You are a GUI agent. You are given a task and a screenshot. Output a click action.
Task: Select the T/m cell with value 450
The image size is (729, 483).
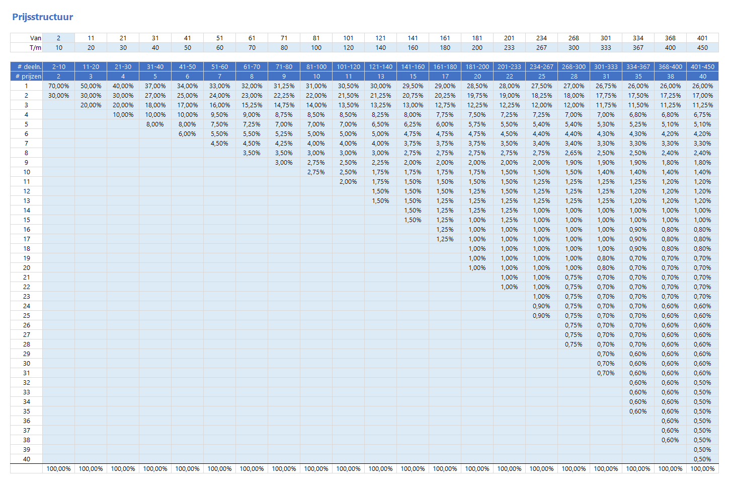point(702,47)
